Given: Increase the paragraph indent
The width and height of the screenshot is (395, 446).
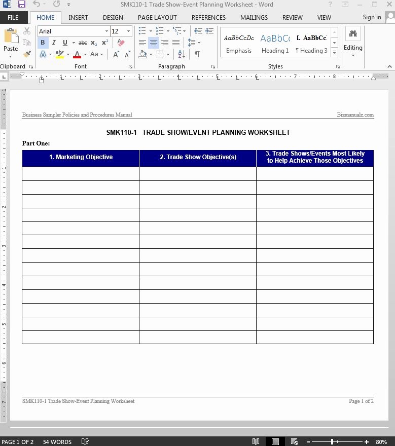Looking at the screenshot, I should coord(209,31).
